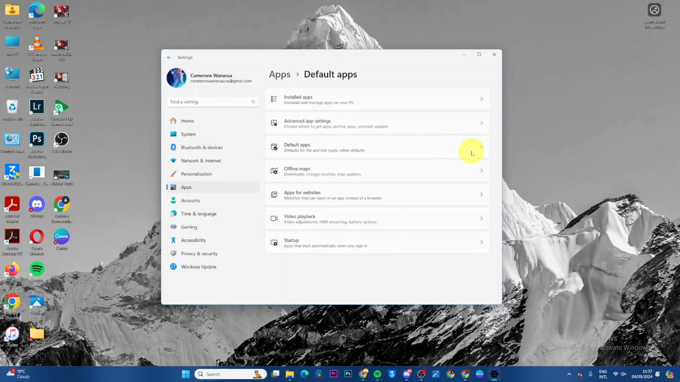Open Accounts in the sidebar
Viewport: 680px width, 382px height.
click(213, 200)
